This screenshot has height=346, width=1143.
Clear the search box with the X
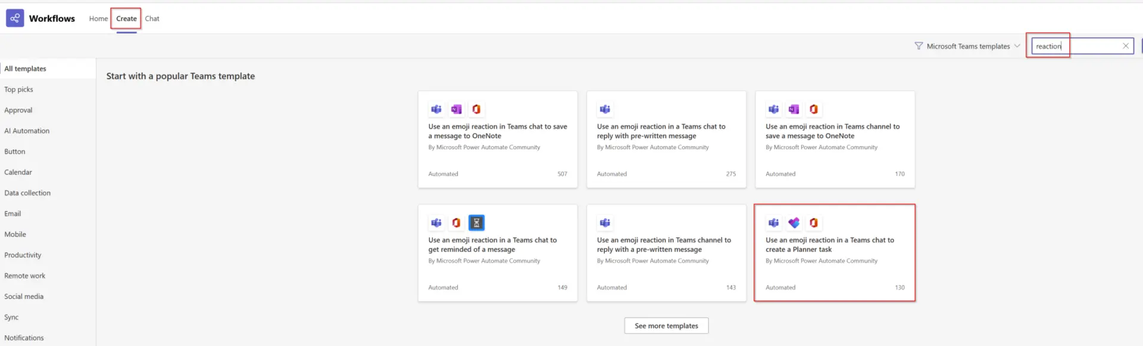pos(1126,46)
